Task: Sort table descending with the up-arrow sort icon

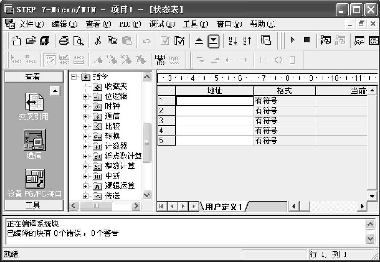Action: (247, 40)
